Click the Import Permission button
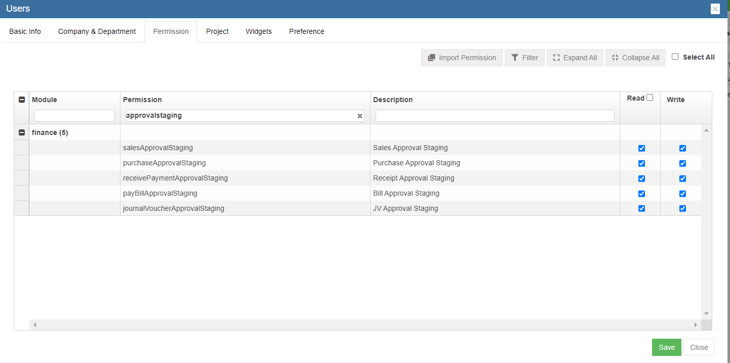This screenshot has height=363, width=730. (462, 58)
